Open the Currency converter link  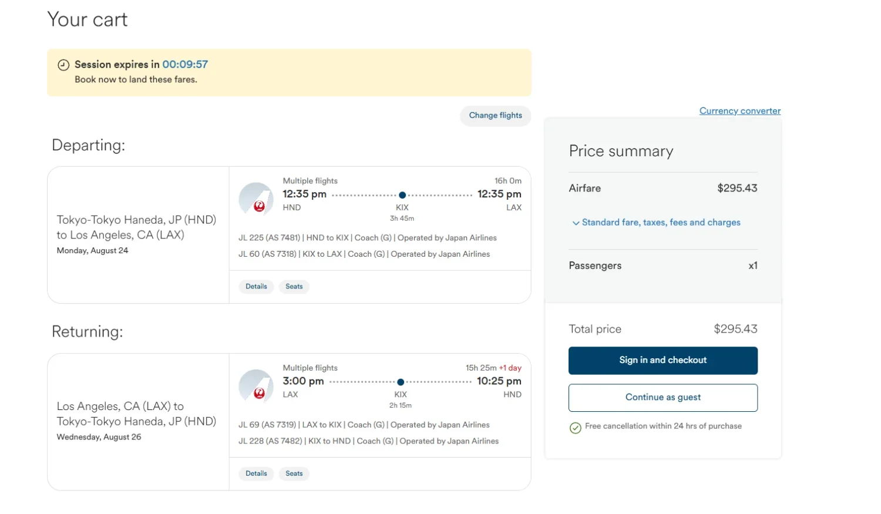point(740,111)
